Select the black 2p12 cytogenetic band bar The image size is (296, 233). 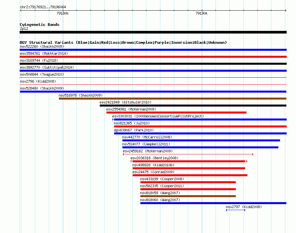tap(153, 32)
